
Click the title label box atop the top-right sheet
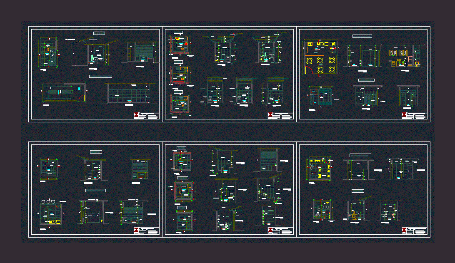362,36
